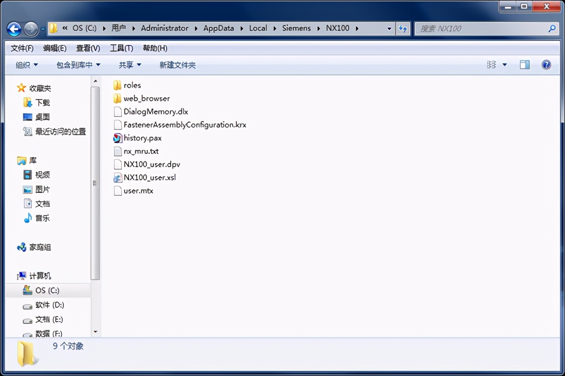
Task: Click the web_browser folder icon
Action: click(x=117, y=98)
